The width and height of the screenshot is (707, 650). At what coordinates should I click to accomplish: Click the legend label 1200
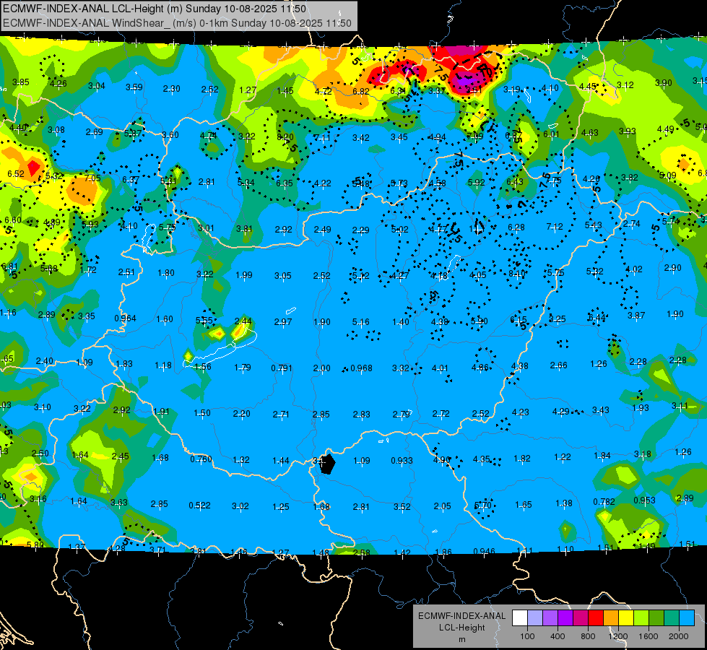(617, 636)
